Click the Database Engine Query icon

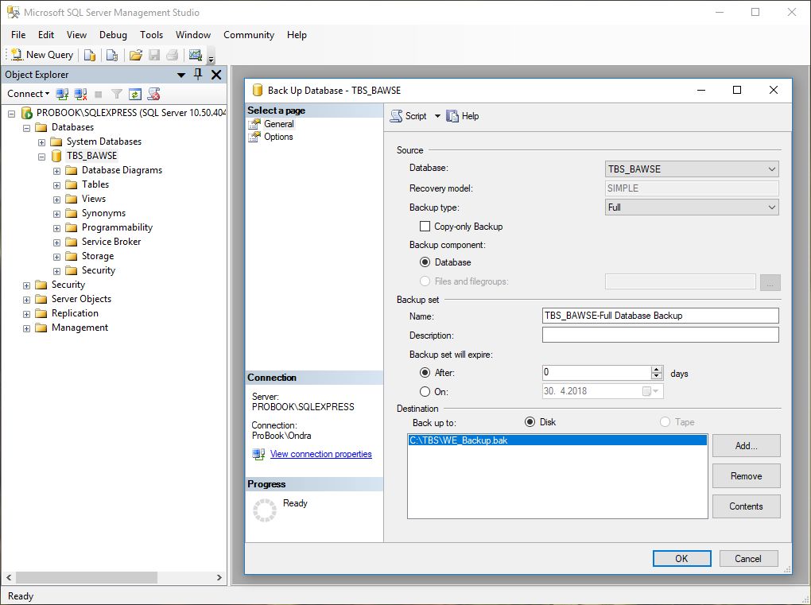point(90,55)
